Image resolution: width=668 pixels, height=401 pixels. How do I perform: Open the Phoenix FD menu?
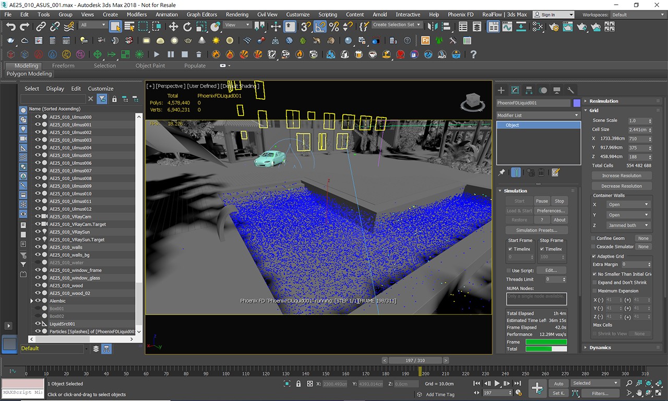[460, 15]
